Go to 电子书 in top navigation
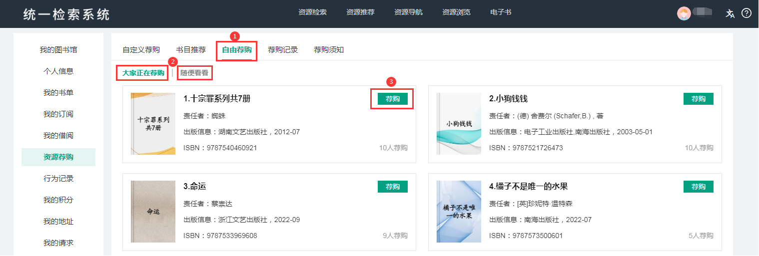The width and height of the screenshot is (759, 256). tap(501, 12)
